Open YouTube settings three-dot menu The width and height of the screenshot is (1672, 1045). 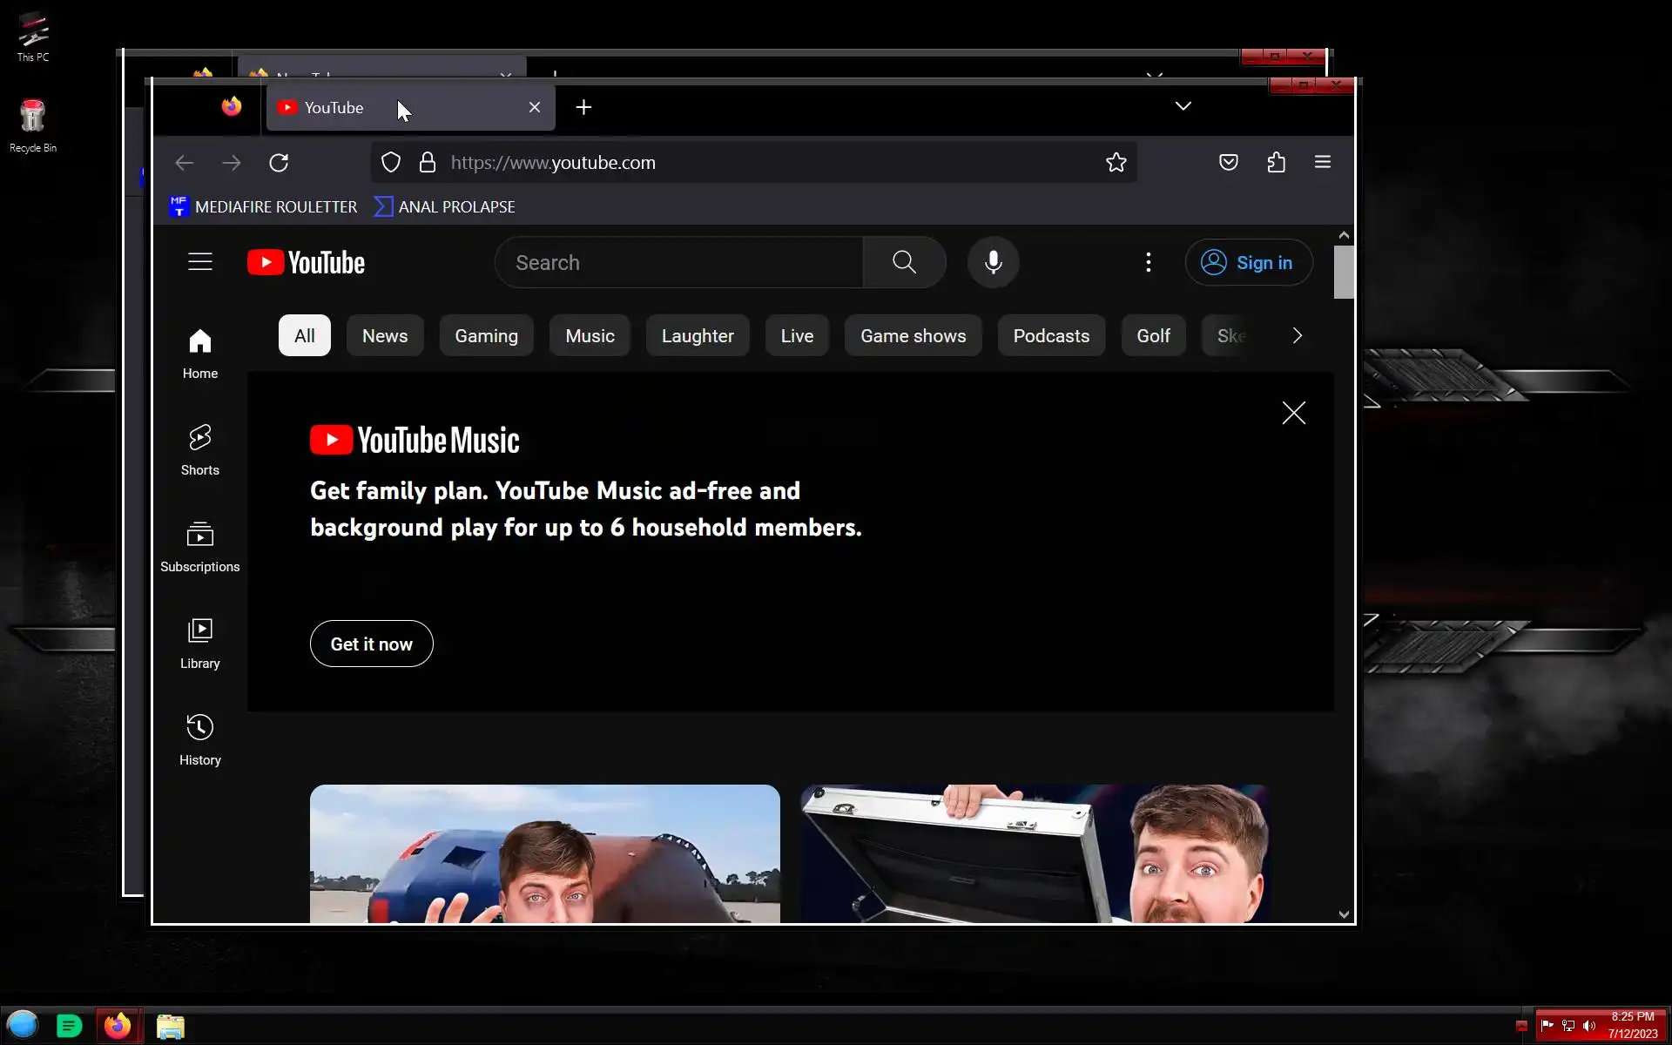[x=1148, y=262]
